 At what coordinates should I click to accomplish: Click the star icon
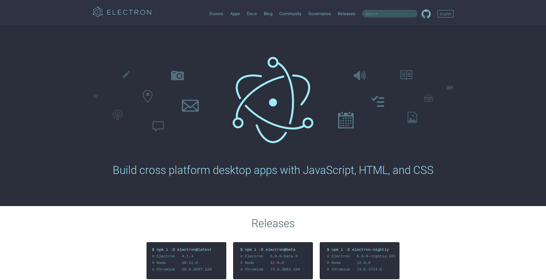click(95, 96)
